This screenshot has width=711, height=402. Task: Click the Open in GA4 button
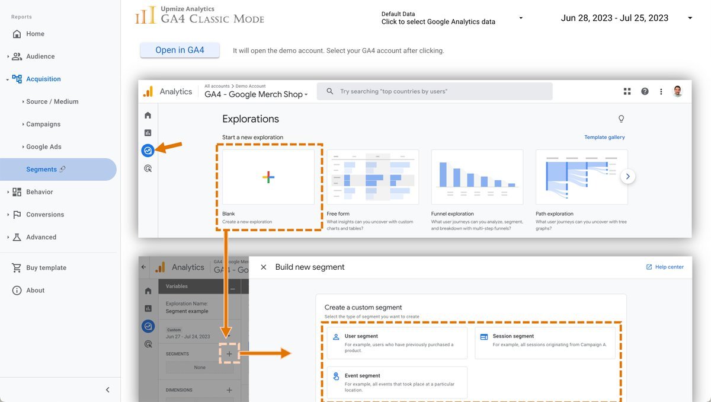(x=180, y=50)
